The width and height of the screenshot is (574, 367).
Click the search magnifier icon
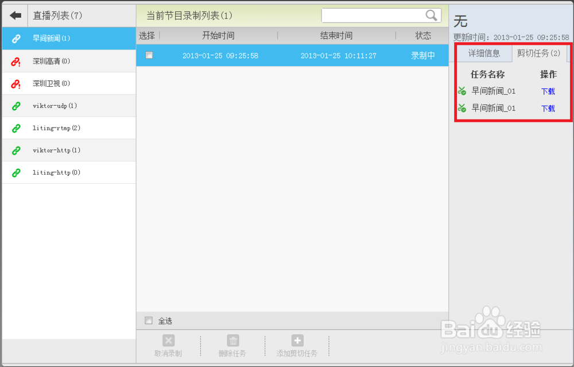pyautogui.click(x=432, y=15)
